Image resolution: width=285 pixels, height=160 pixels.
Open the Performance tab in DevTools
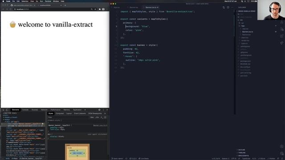[55, 110]
